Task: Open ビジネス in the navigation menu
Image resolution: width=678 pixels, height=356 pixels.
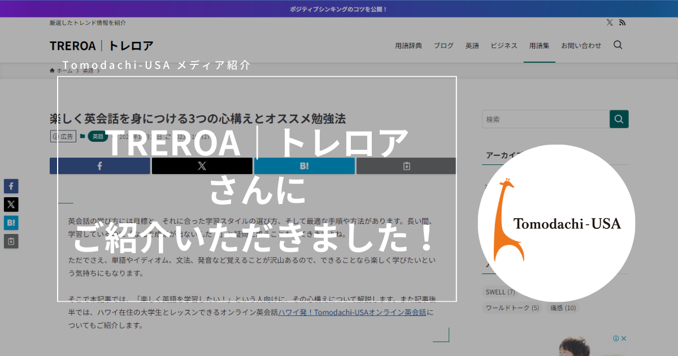Action: click(x=504, y=46)
